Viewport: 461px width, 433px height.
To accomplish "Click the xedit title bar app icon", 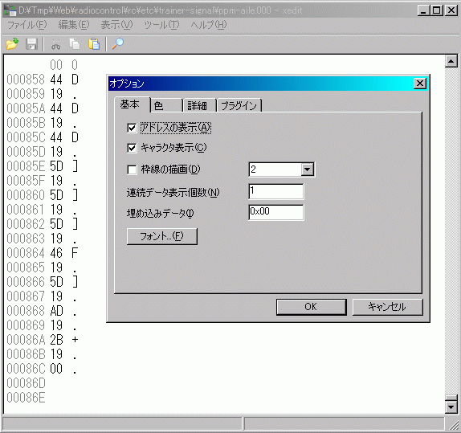I will click(x=10, y=10).
